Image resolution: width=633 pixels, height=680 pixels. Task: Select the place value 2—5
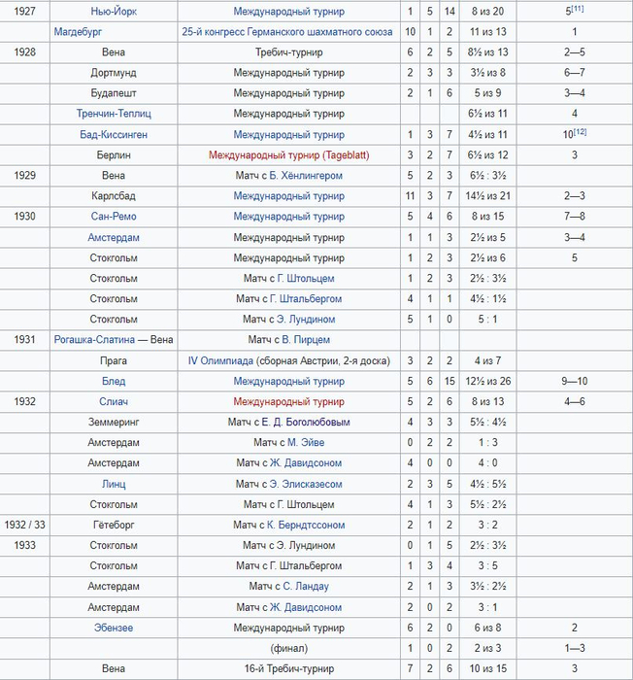pyautogui.click(x=575, y=52)
